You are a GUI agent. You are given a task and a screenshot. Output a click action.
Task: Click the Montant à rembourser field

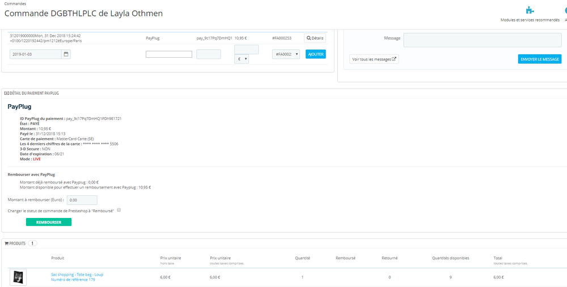coord(82,200)
